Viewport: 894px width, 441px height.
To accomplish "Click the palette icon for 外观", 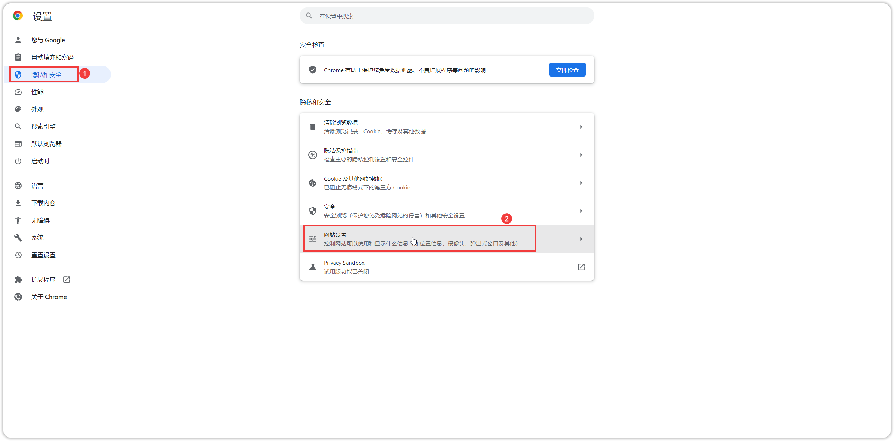I will pos(18,109).
